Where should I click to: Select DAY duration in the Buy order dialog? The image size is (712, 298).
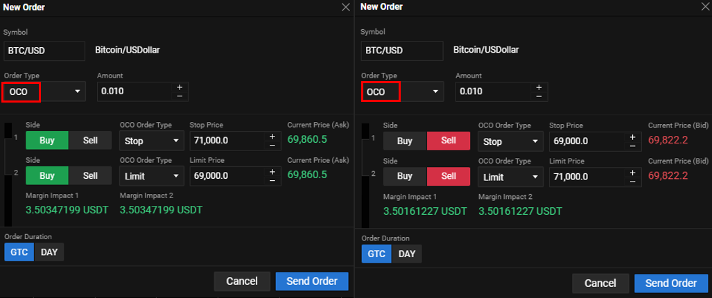[49, 252]
